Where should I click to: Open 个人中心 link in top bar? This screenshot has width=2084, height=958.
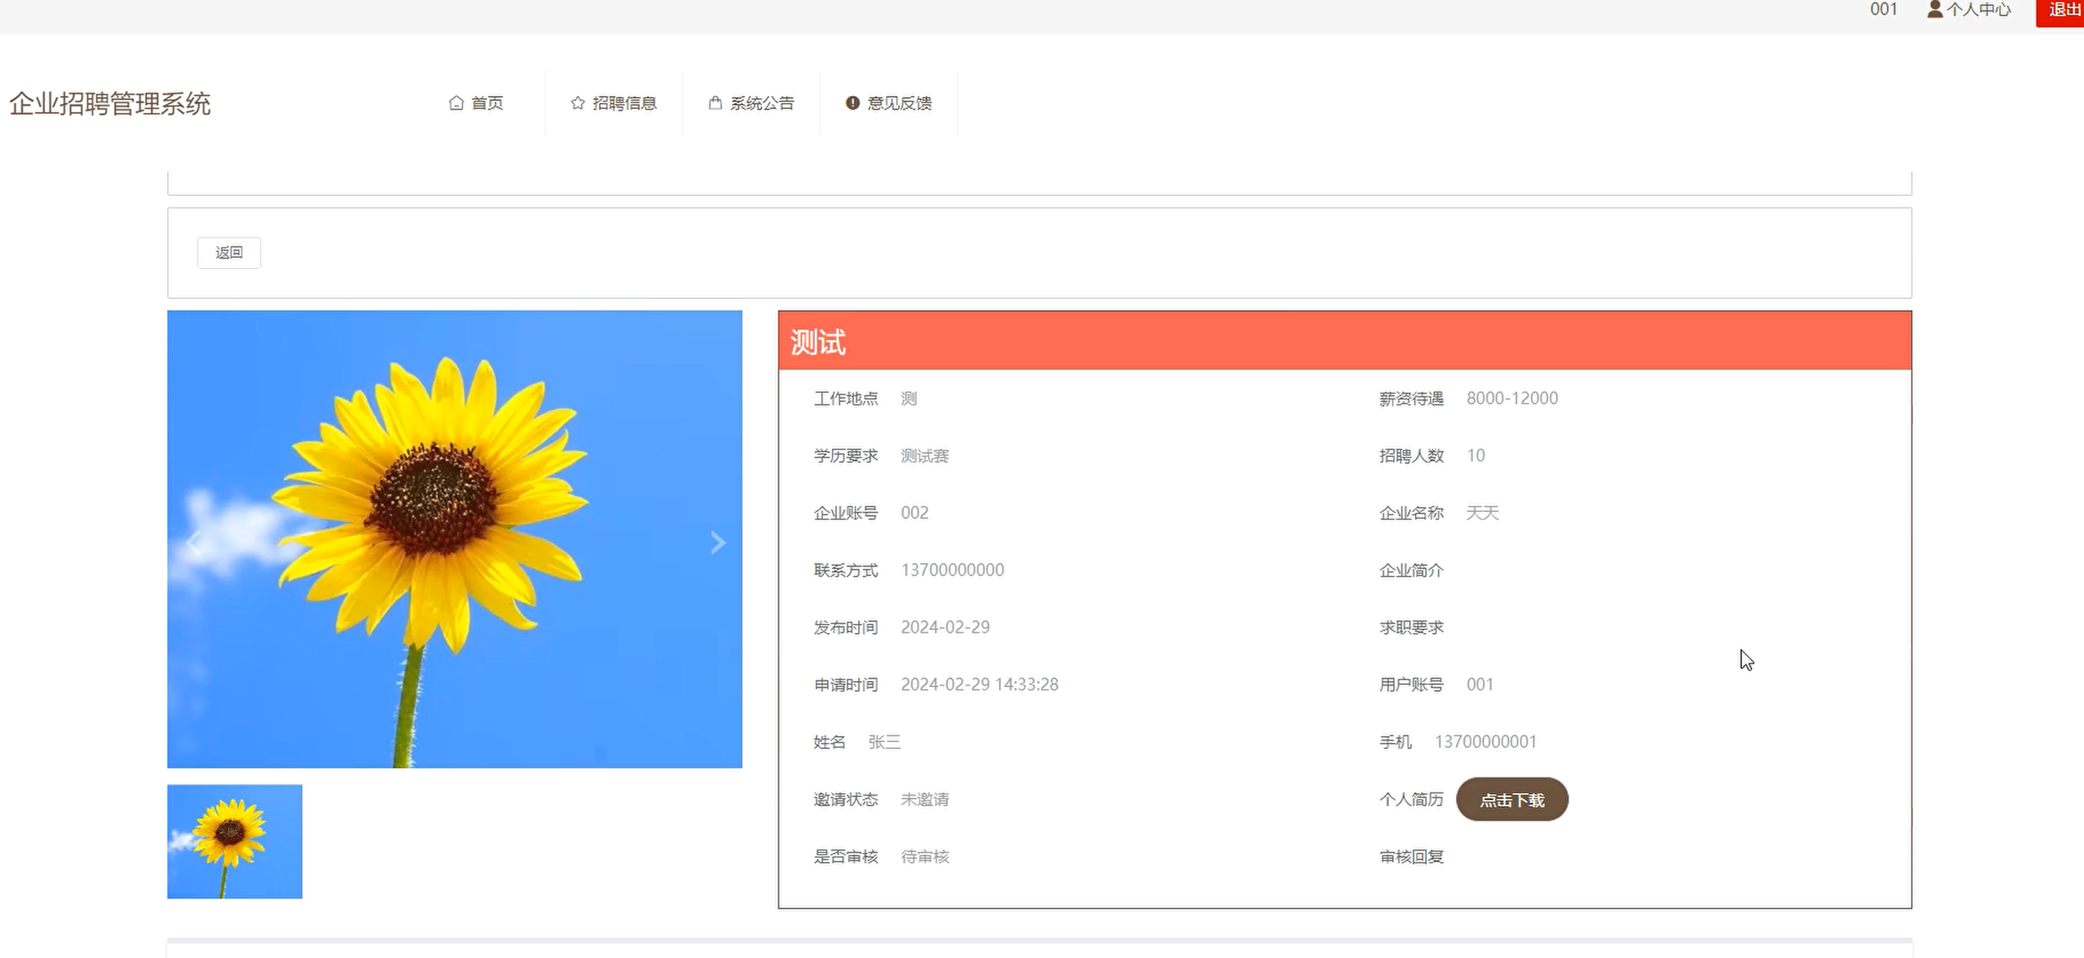(1978, 10)
